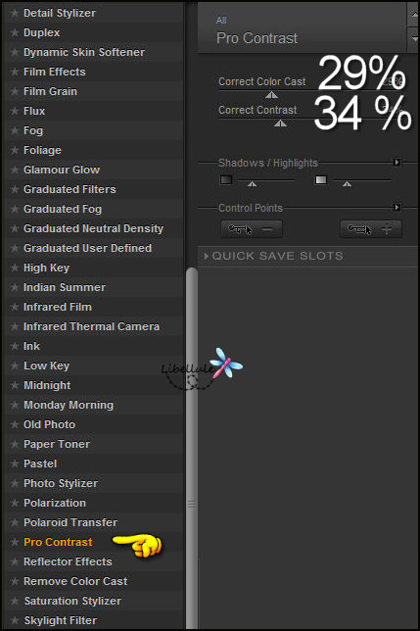
Task: Favorite the Detail Stylizer filter star
Action: pyautogui.click(x=15, y=14)
